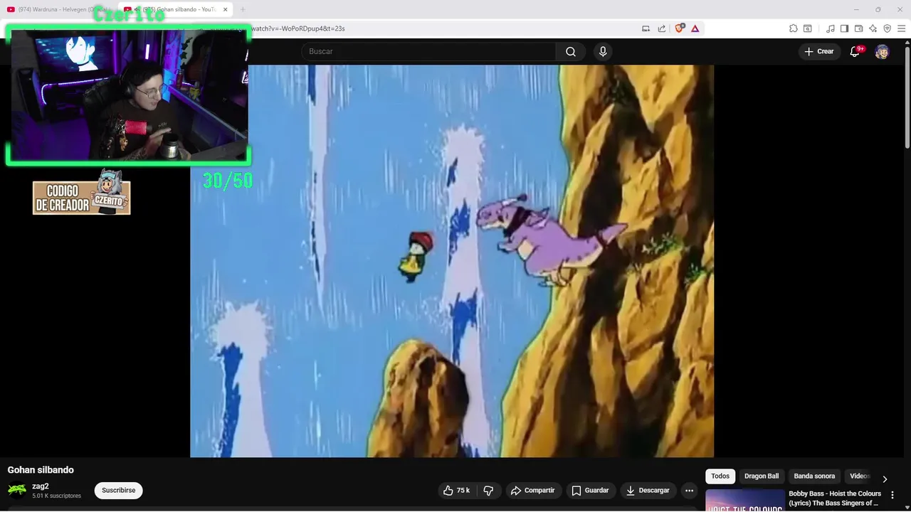Image resolution: width=911 pixels, height=512 pixels.
Task: Click the share page icon in address bar
Action: click(x=662, y=28)
